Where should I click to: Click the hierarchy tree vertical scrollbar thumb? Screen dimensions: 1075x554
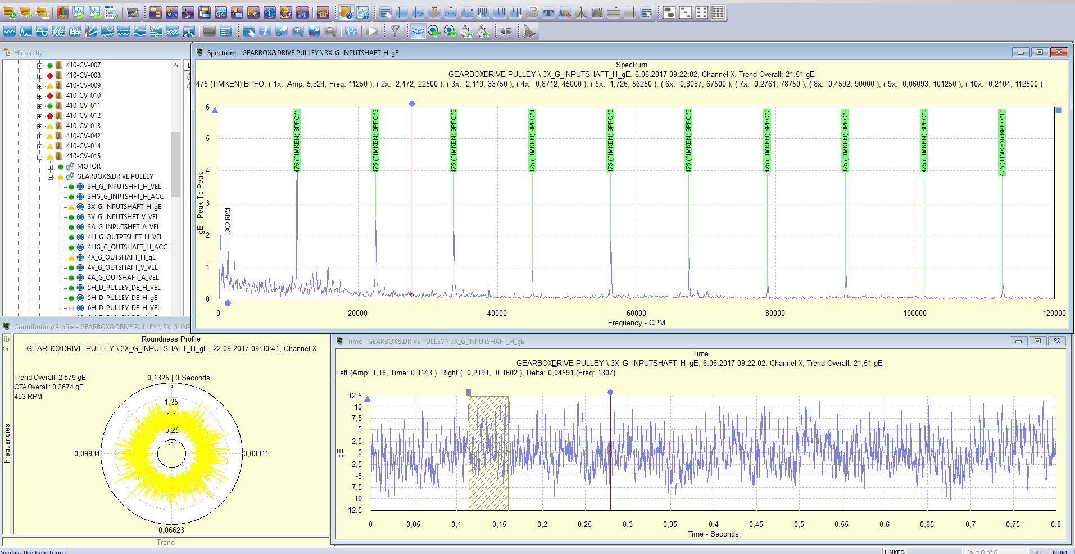(175, 164)
